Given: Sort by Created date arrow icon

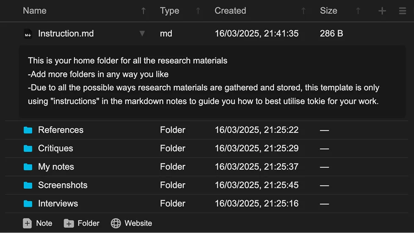Looking at the screenshot, I should [x=303, y=11].
